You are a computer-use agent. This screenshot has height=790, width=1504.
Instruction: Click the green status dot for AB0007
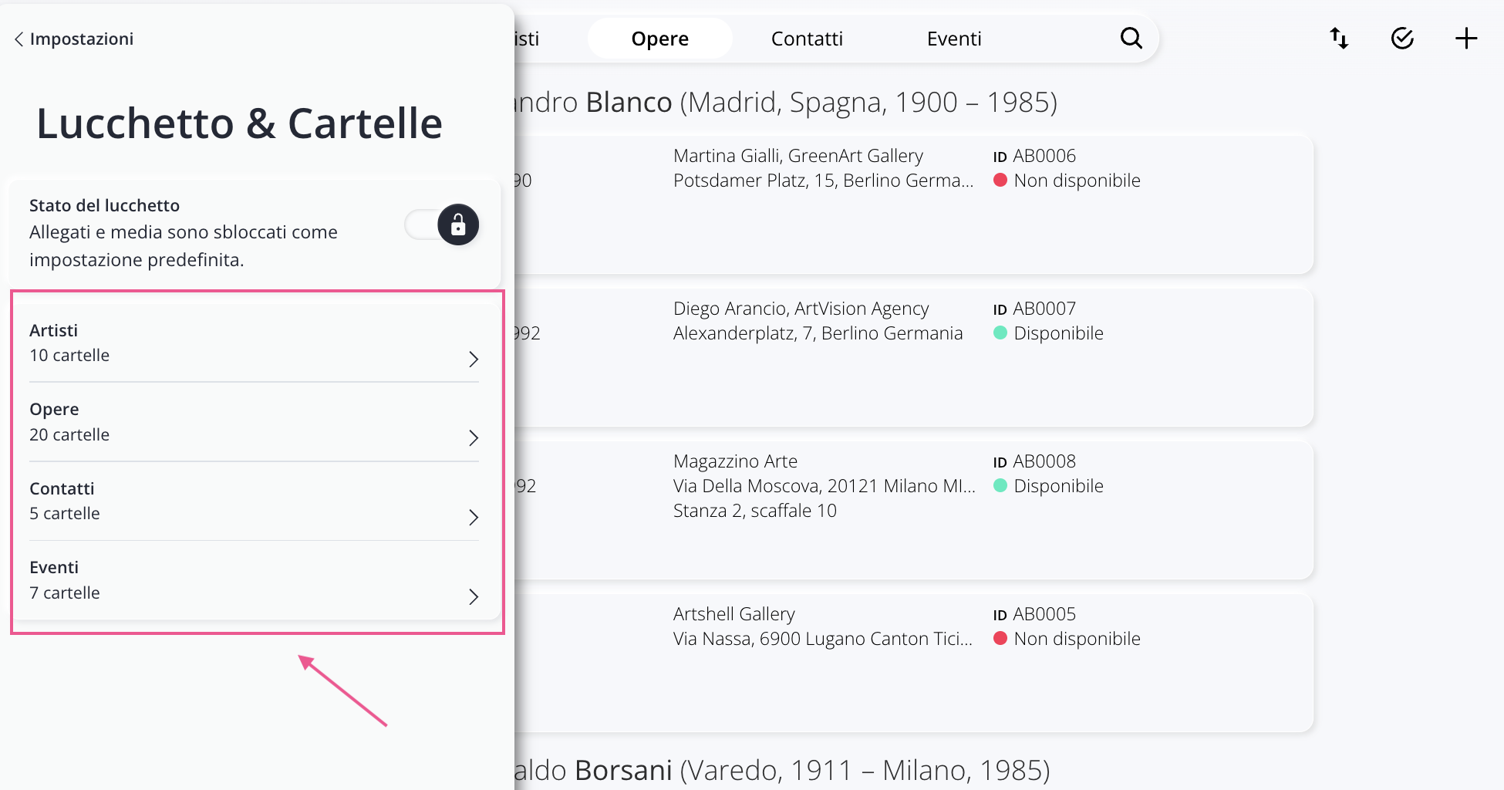(x=1000, y=333)
